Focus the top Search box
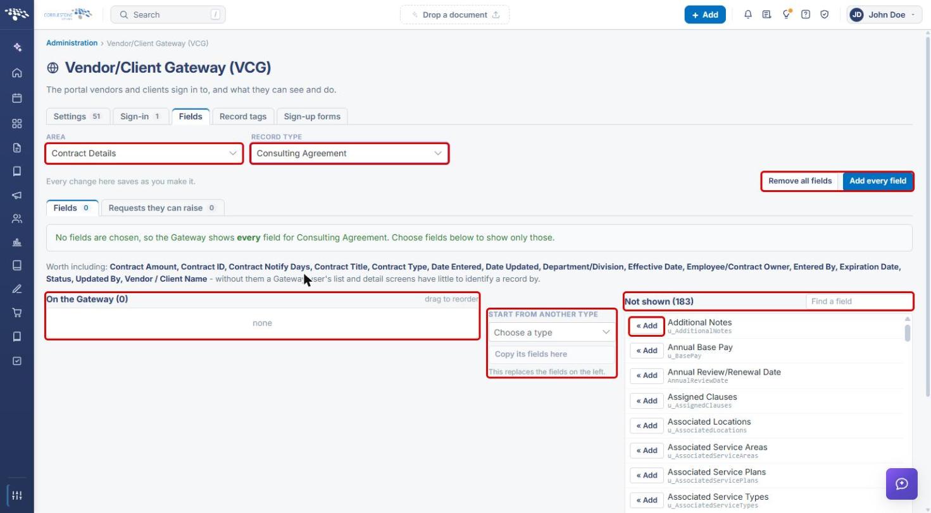 coord(168,15)
